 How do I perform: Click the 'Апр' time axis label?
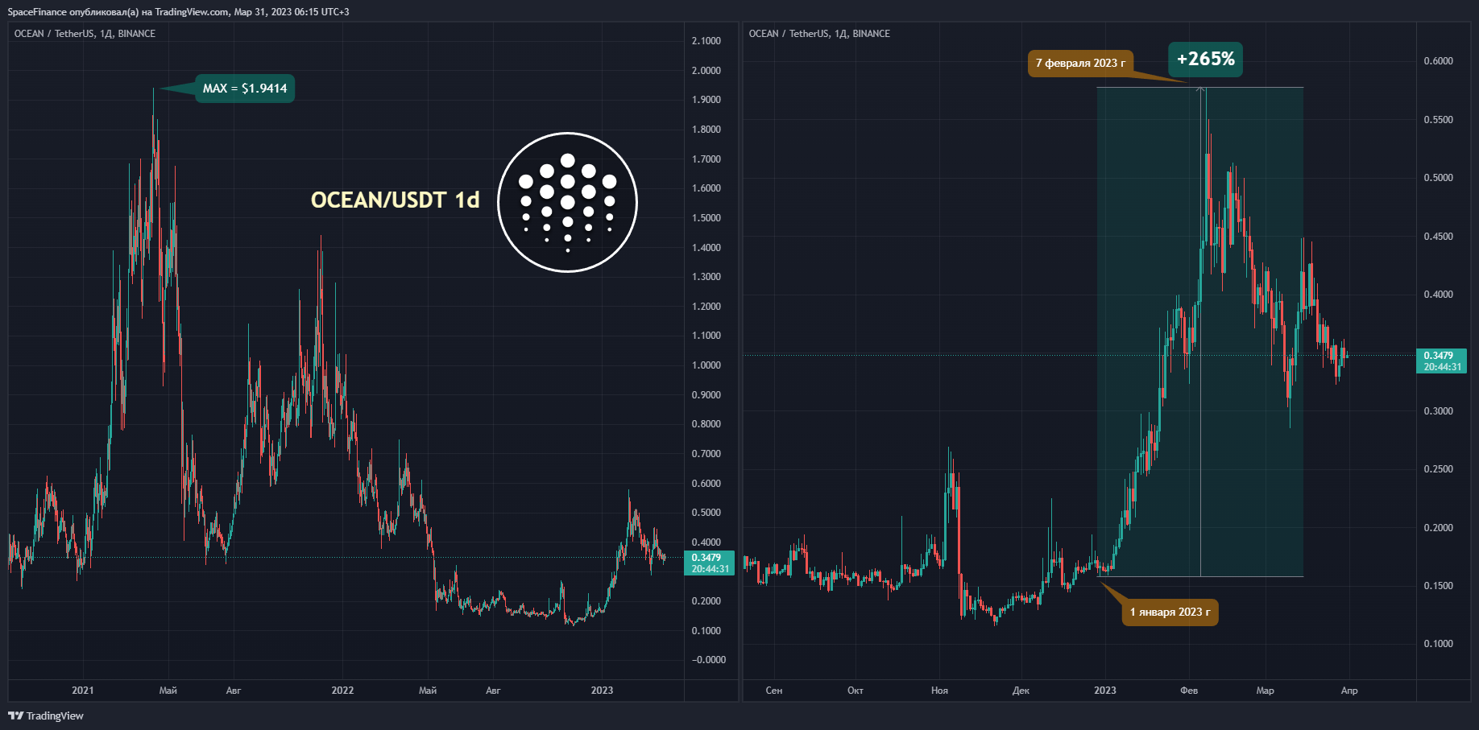pos(1349,691)
